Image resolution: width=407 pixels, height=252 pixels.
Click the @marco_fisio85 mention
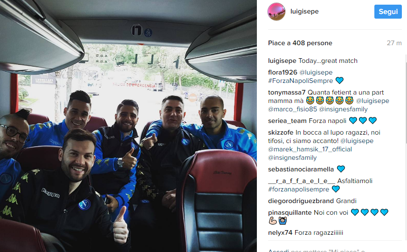[292, 109]
